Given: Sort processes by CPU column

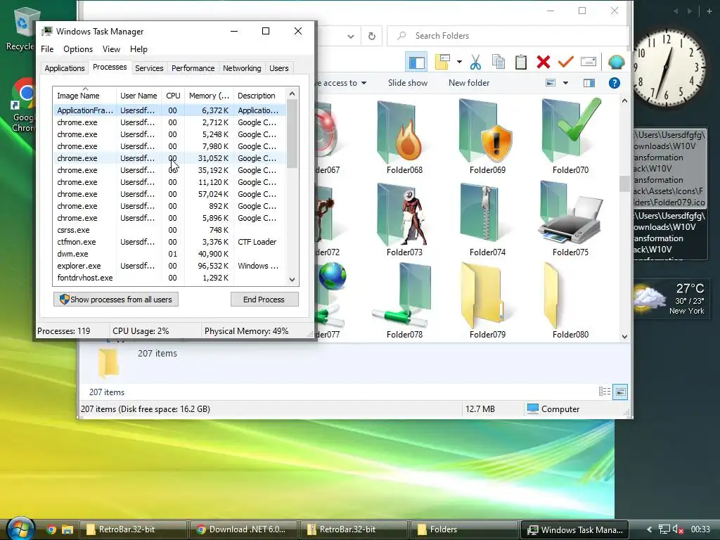Looking at the screenshot, I should coord(173,96).
